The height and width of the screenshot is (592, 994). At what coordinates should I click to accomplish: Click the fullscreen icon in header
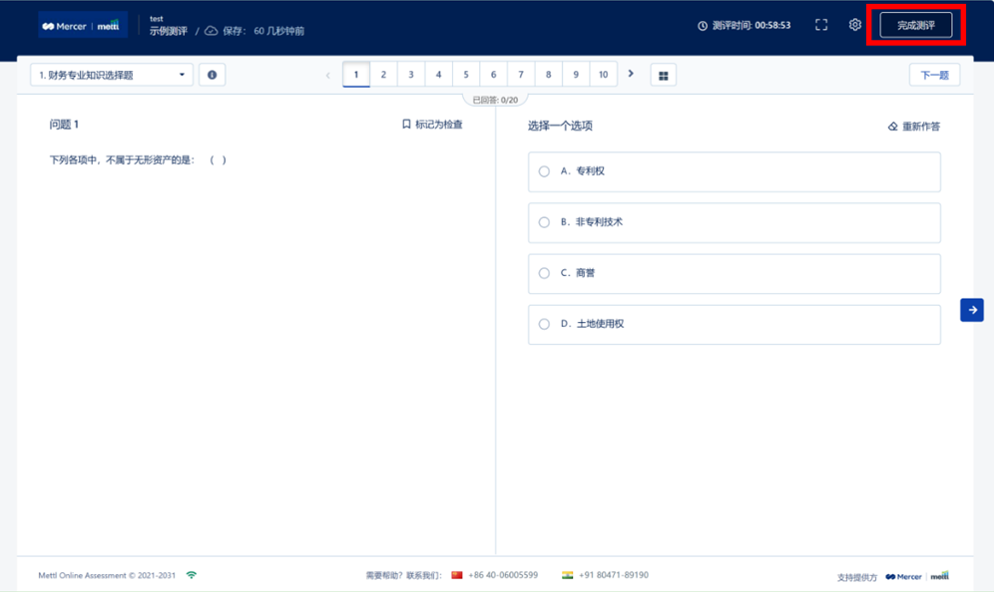[821, 25]
